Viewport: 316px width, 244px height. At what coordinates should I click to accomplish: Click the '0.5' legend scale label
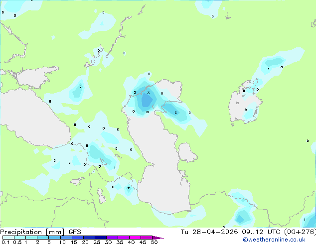click(x=17, y=242)
